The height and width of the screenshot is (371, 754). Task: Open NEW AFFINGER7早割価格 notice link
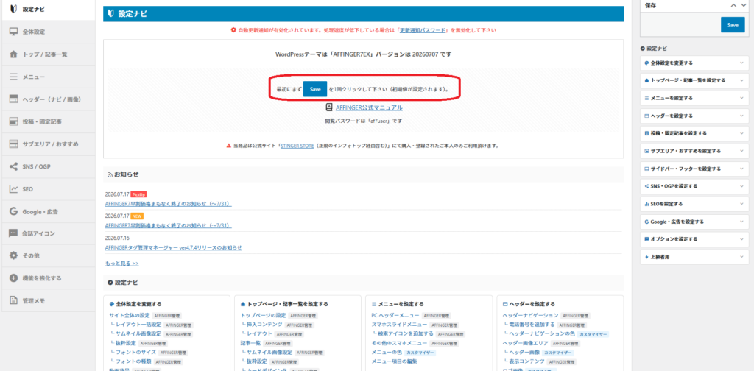(x=169, y=225)
